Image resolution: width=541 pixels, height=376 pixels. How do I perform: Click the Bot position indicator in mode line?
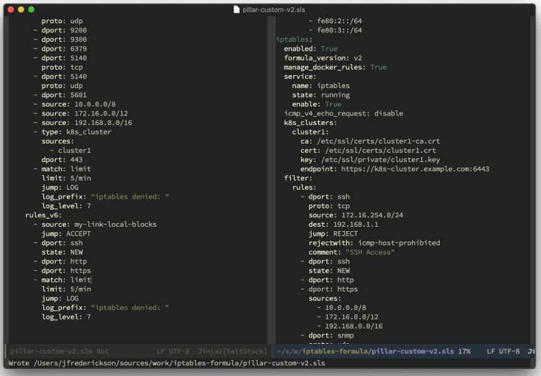pyautogui.click(x=103, y=351)
